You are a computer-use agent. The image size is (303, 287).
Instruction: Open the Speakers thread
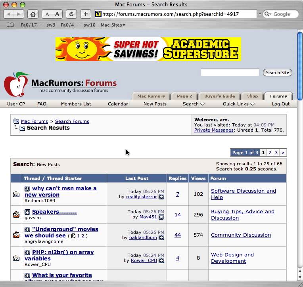point(54,212)
